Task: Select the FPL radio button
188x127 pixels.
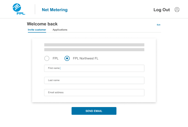Action: click(x=47, y=58)
